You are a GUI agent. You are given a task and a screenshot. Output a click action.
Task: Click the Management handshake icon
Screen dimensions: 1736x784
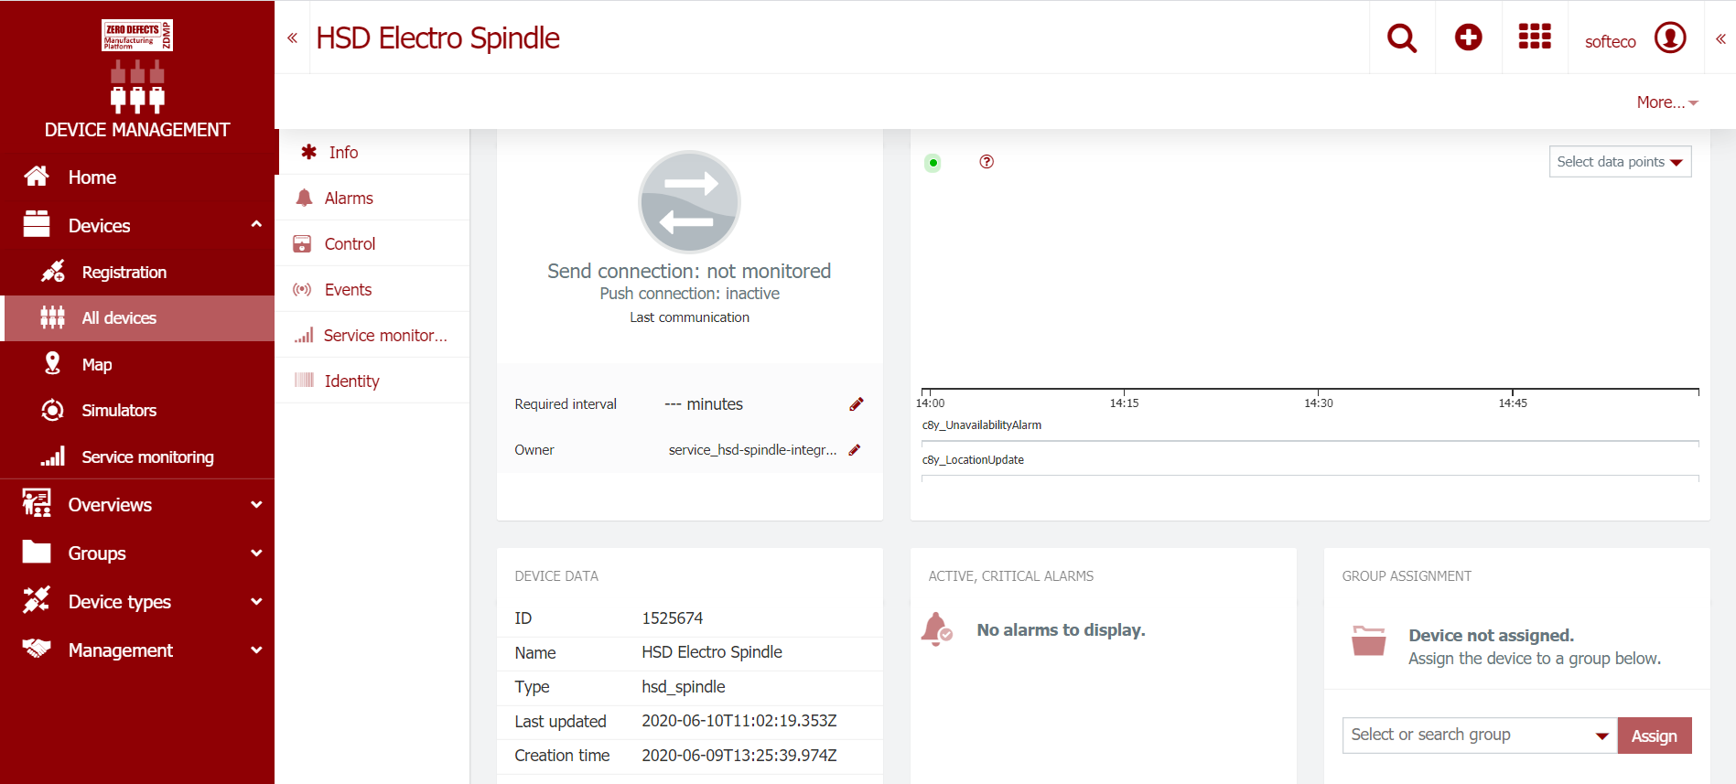click(37, 649)
